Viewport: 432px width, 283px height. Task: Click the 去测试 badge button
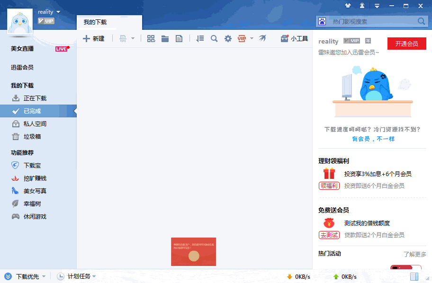pyautogui.click(x=329, y=235)
